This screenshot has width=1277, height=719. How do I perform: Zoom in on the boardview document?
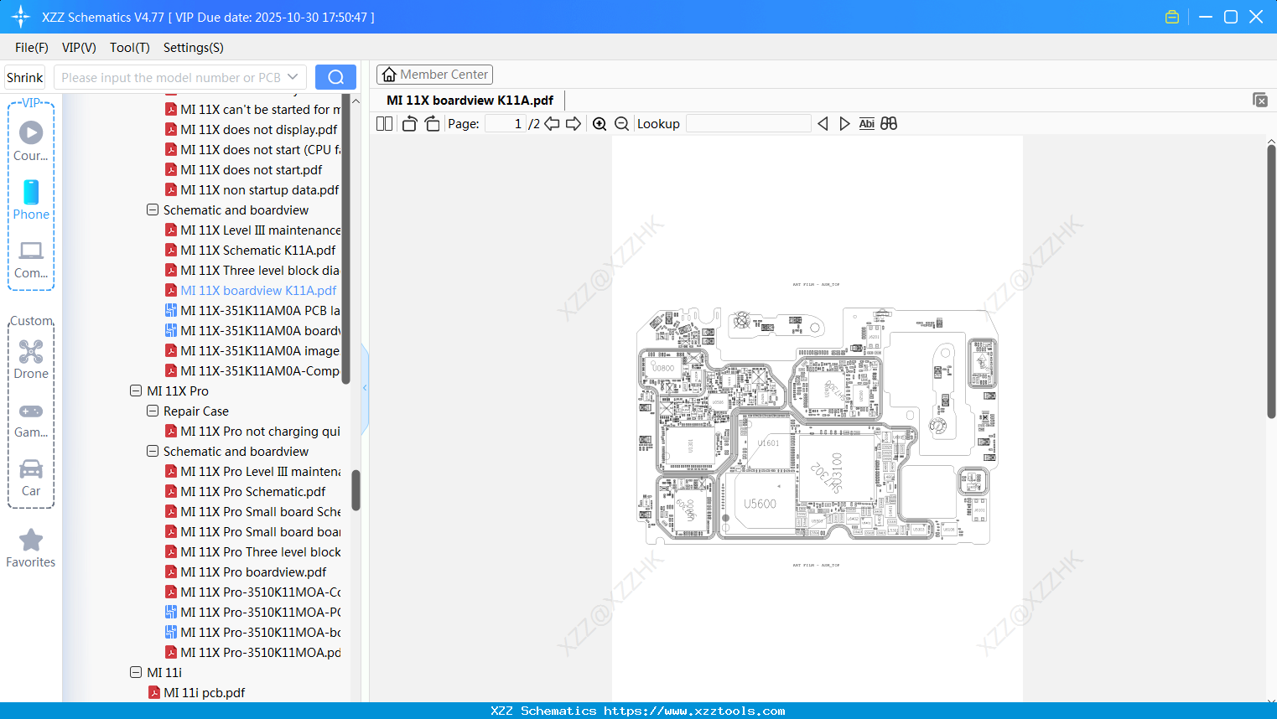(x=600, y=123)
